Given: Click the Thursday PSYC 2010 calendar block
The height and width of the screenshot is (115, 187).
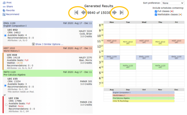Looking at the screenshot, I should pyautogui.click(x=160, y=43).
